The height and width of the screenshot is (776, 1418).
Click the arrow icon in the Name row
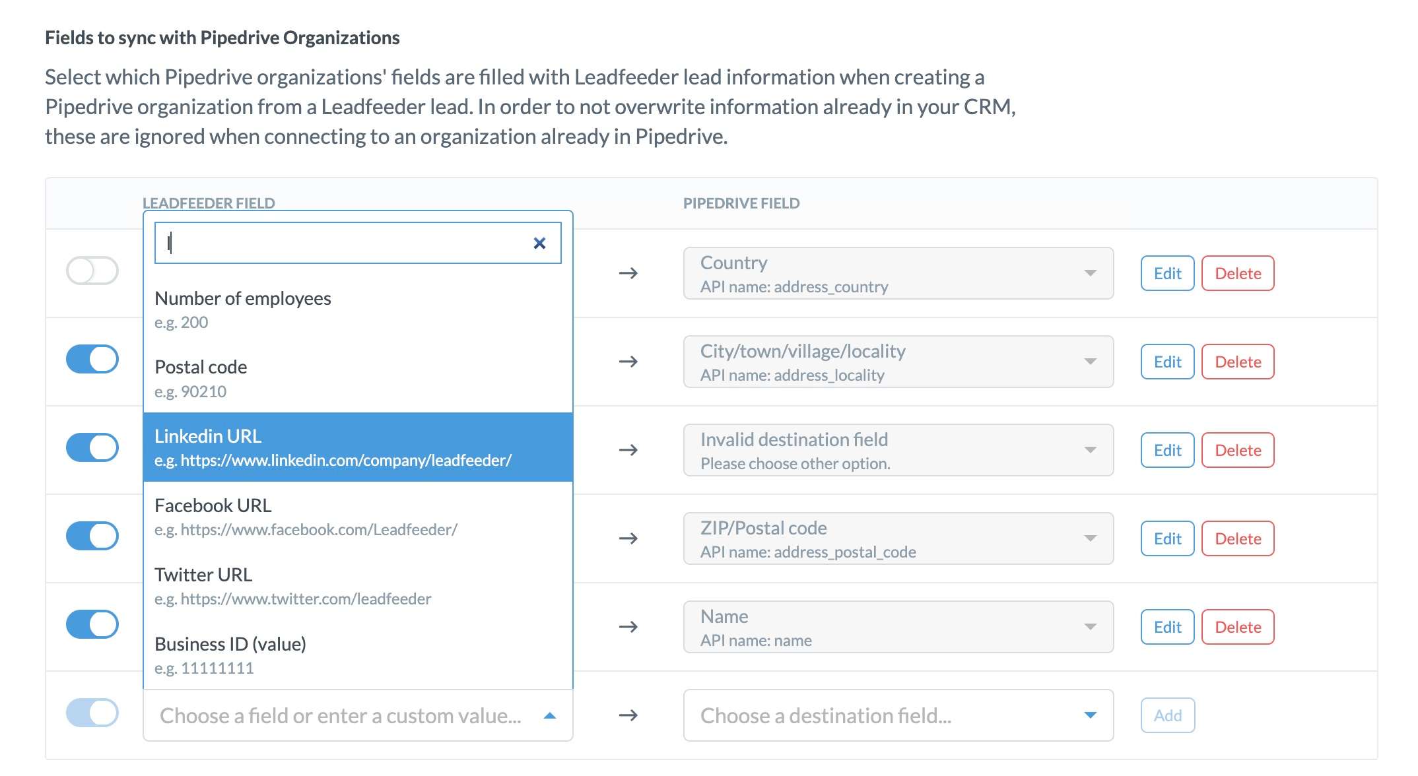coord(628,627)
